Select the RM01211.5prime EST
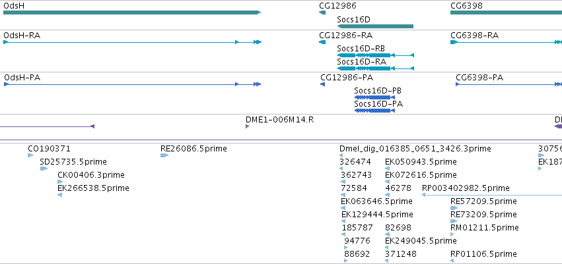Image resolution: width=562 pixels, height=264 pixels. 452,234
